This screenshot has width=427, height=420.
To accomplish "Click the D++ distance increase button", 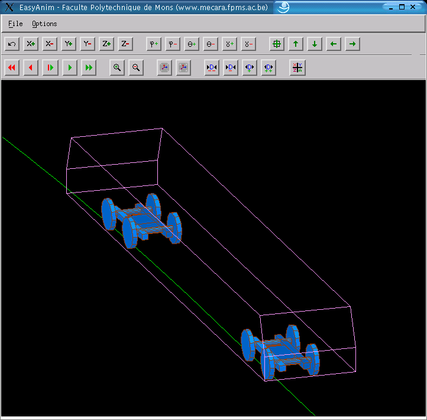I will click(x=269, y=68).
